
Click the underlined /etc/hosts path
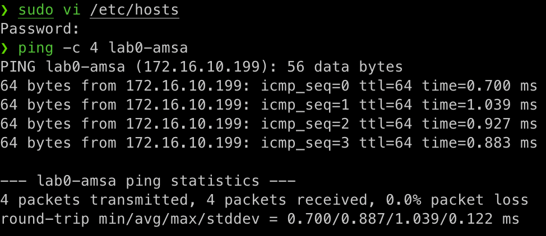tap(135, 11)
